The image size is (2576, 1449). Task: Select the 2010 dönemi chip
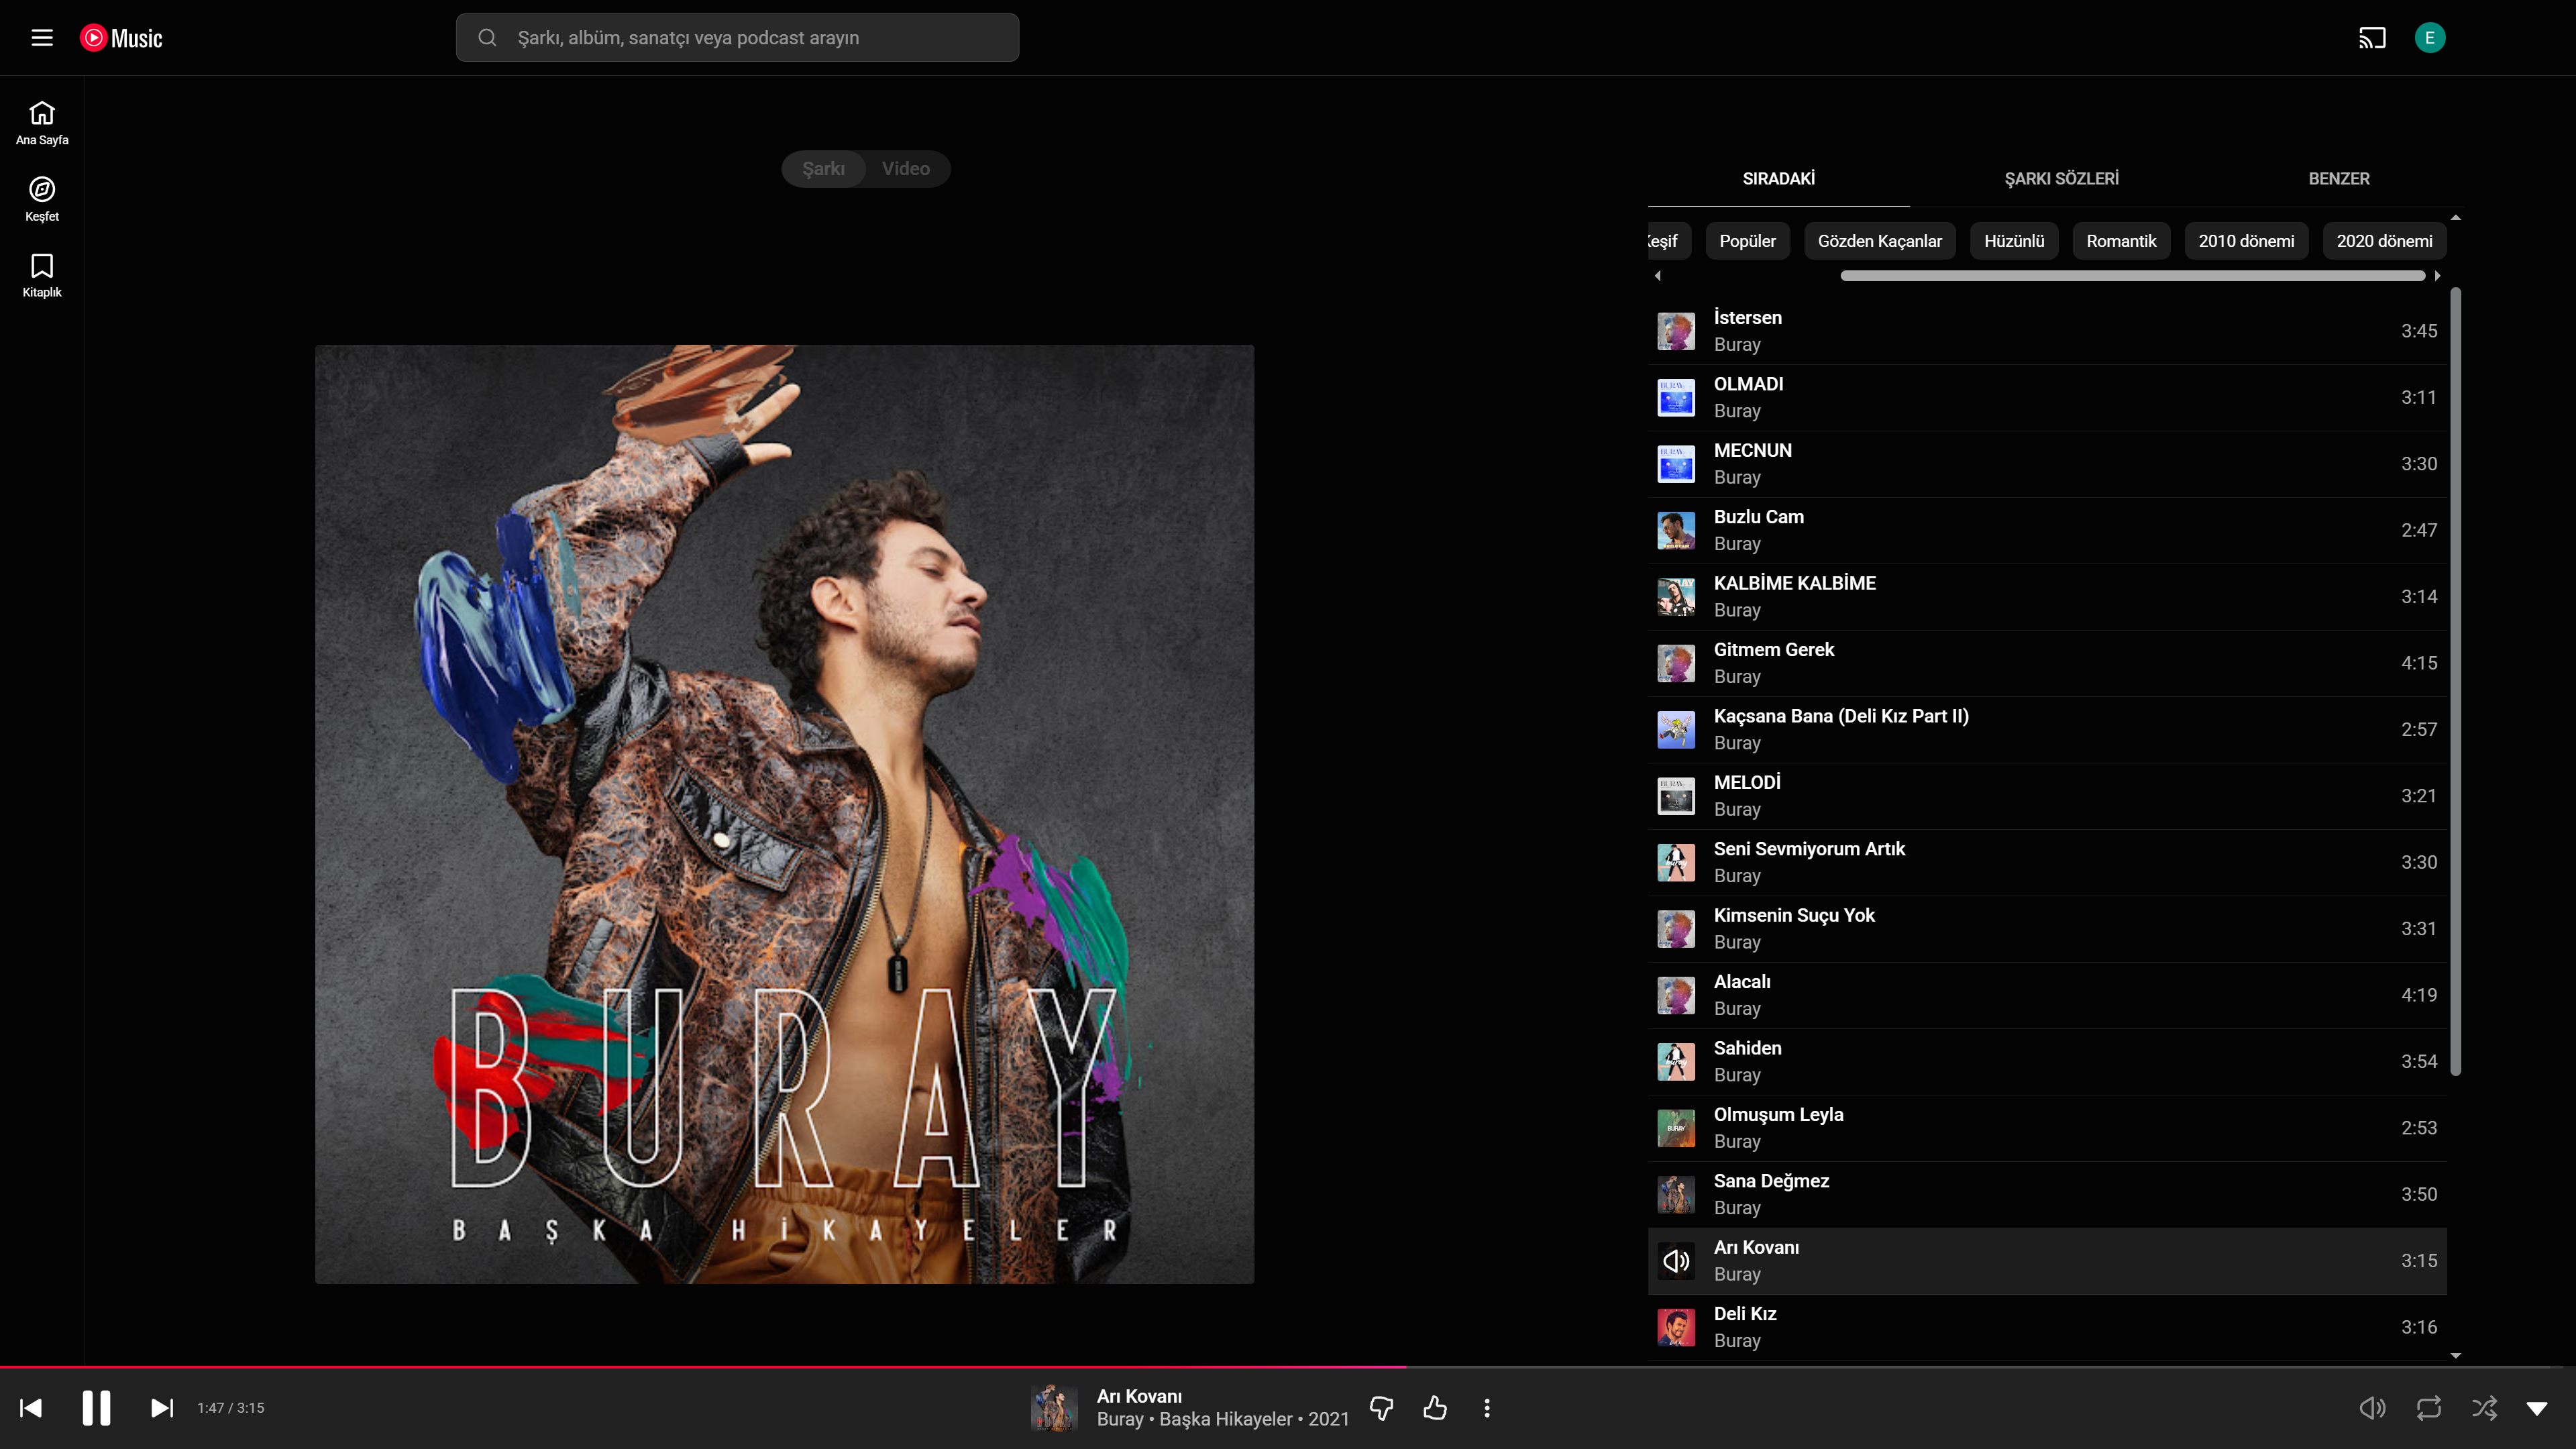click(x=2246, y=241)
